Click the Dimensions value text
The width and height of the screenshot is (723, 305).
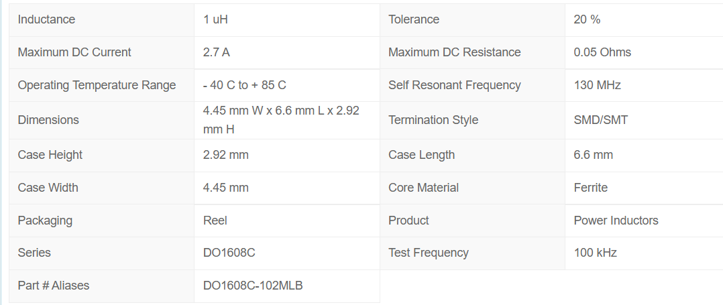point(281,119)
